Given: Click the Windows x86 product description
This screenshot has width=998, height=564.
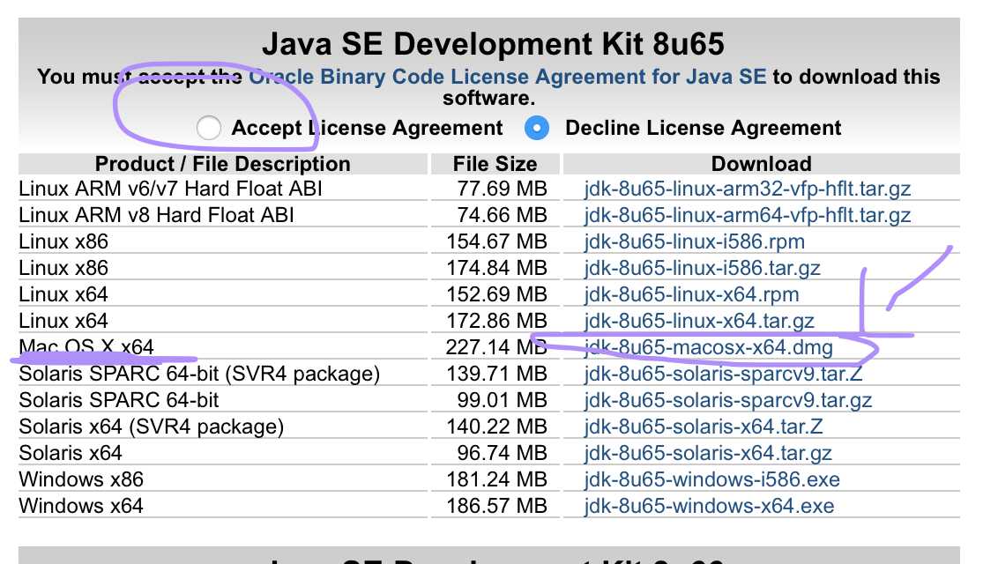Looking at the screenshot, I should coord(81,479).
